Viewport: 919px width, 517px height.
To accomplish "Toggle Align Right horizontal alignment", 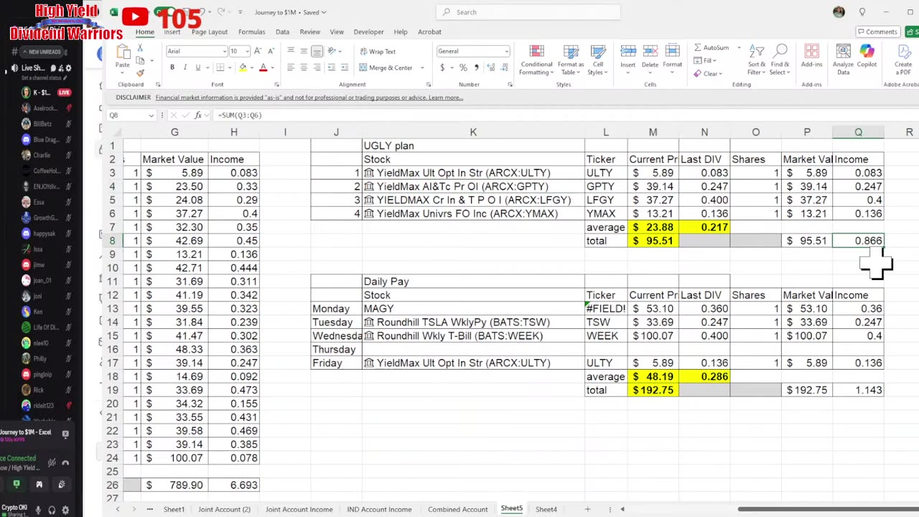I will (317, 67).
